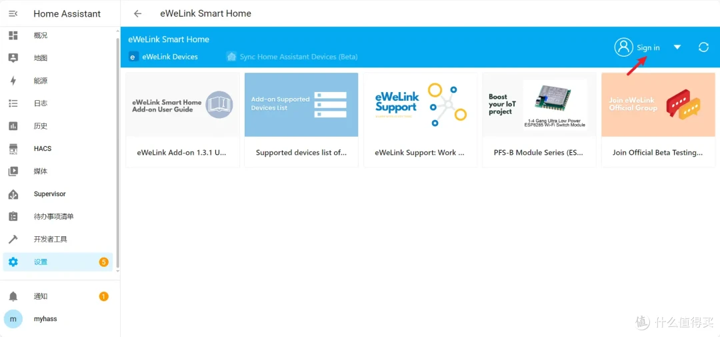Image resolution: width=720 pixels, height=337 pixels.
Task: Select 日志 in the sidebar
Action: point(41,103)
